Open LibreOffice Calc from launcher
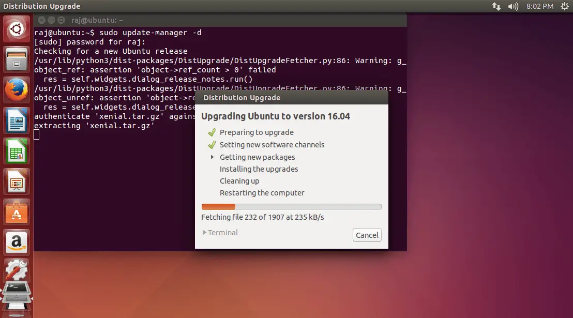 pyautogui.click(x=17, y=151)
